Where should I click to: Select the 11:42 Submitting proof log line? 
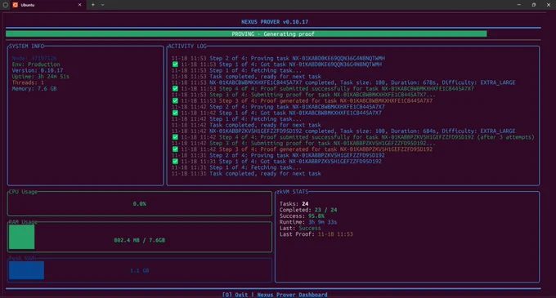[303, 143]
